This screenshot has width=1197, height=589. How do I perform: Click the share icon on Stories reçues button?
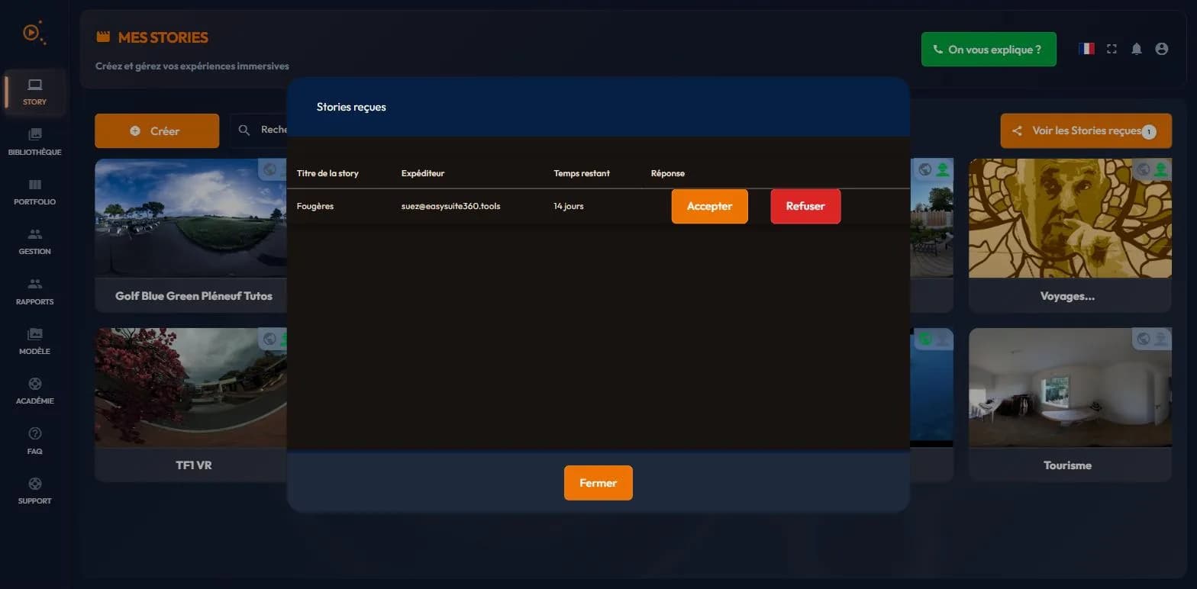coord(1017,131)
